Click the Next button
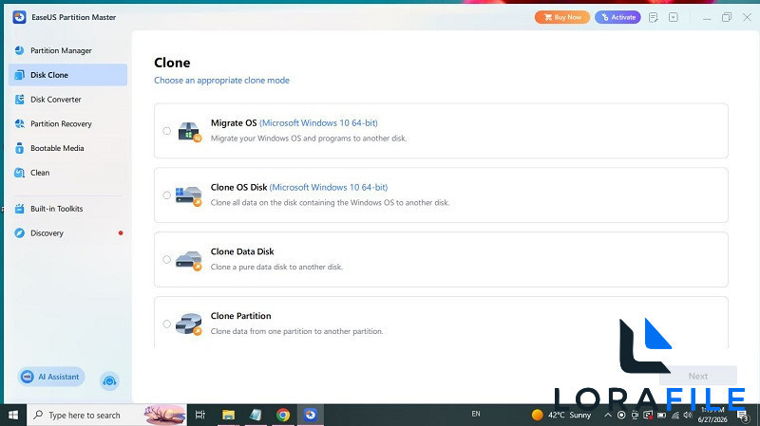This screenshot has width=760, height=426. point(698,376)
